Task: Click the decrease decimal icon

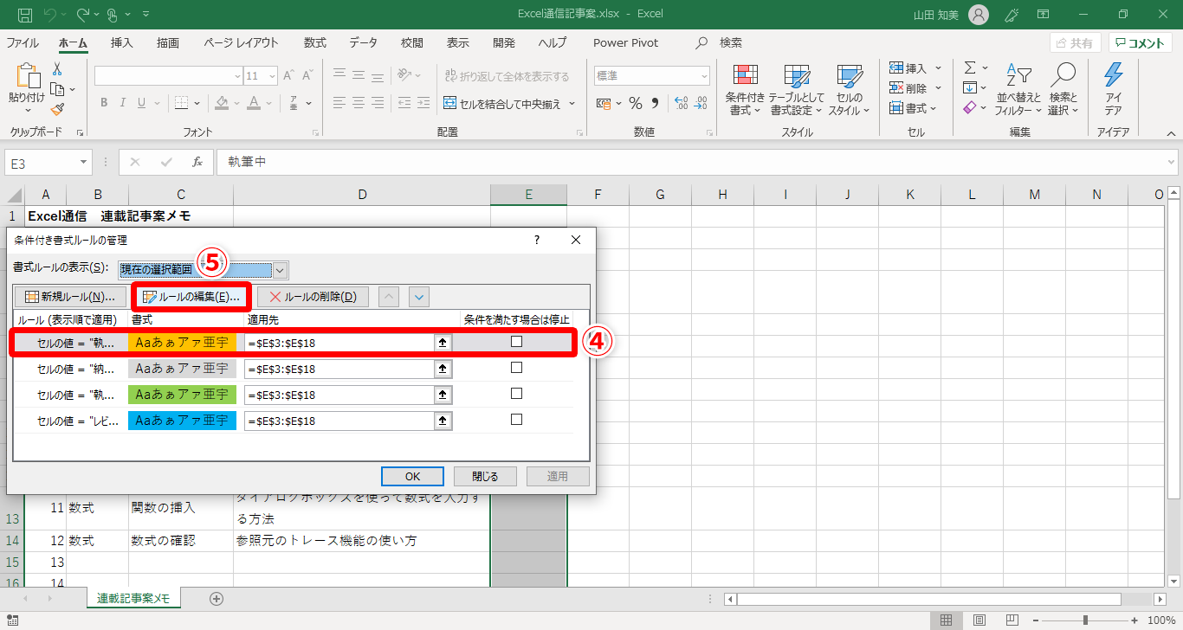Action: pyautogui.click(x=701, y=104)
